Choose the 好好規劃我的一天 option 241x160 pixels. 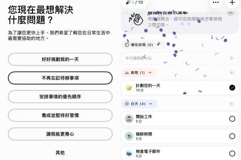60,59
